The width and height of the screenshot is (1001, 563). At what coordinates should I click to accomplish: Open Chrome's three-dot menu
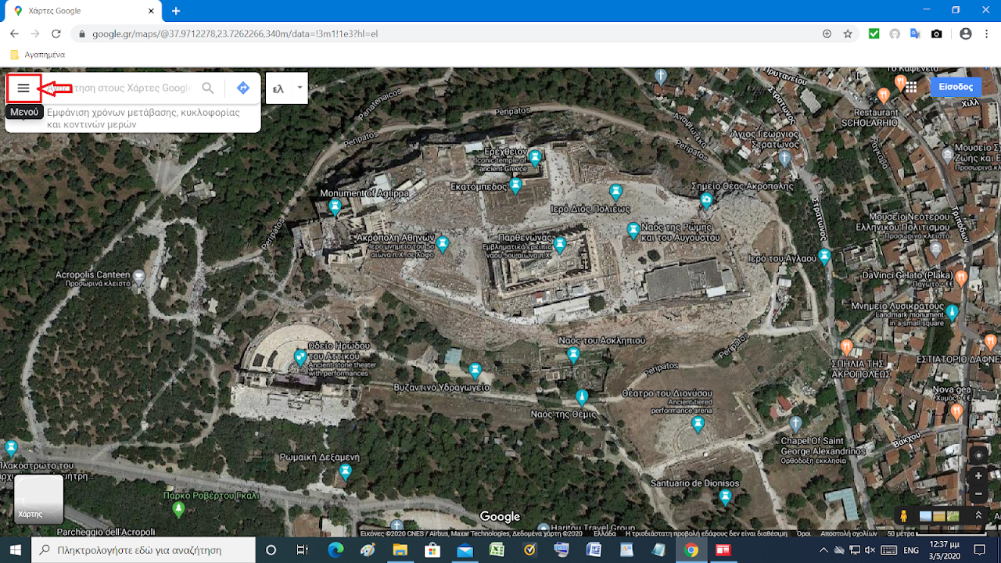tap(986, 34)
